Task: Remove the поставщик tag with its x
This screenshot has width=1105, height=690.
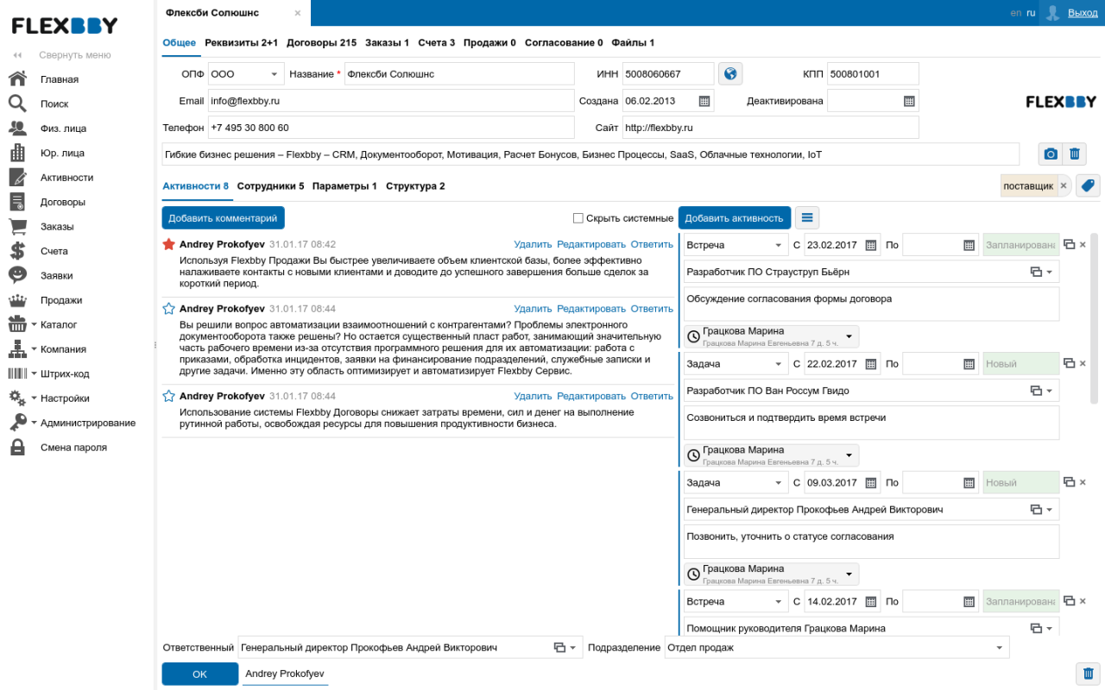Action: (x=1064, y=185)
